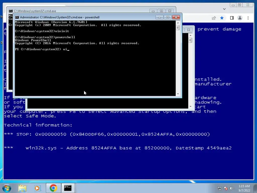The height and width of the screenshot is (193, 257).
Task: Close the third console window behind
Action: [188, 30]
